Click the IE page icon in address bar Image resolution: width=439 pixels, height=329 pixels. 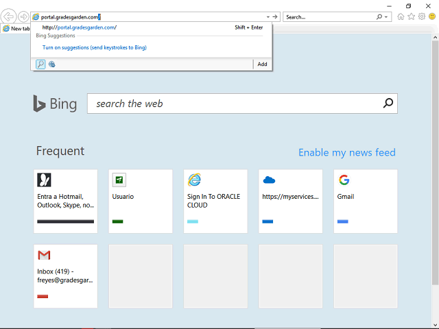tap(36, 17)
